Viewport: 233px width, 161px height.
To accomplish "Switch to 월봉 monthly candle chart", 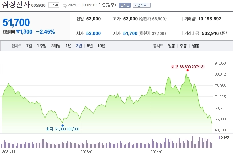I will (196, 46).
